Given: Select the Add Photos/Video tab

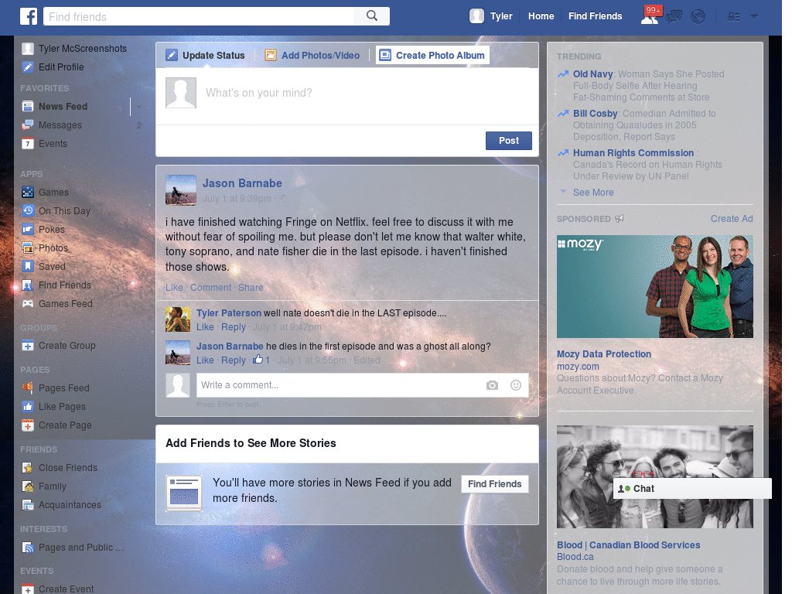Looking at the screenshot, I should click(312, 55).
